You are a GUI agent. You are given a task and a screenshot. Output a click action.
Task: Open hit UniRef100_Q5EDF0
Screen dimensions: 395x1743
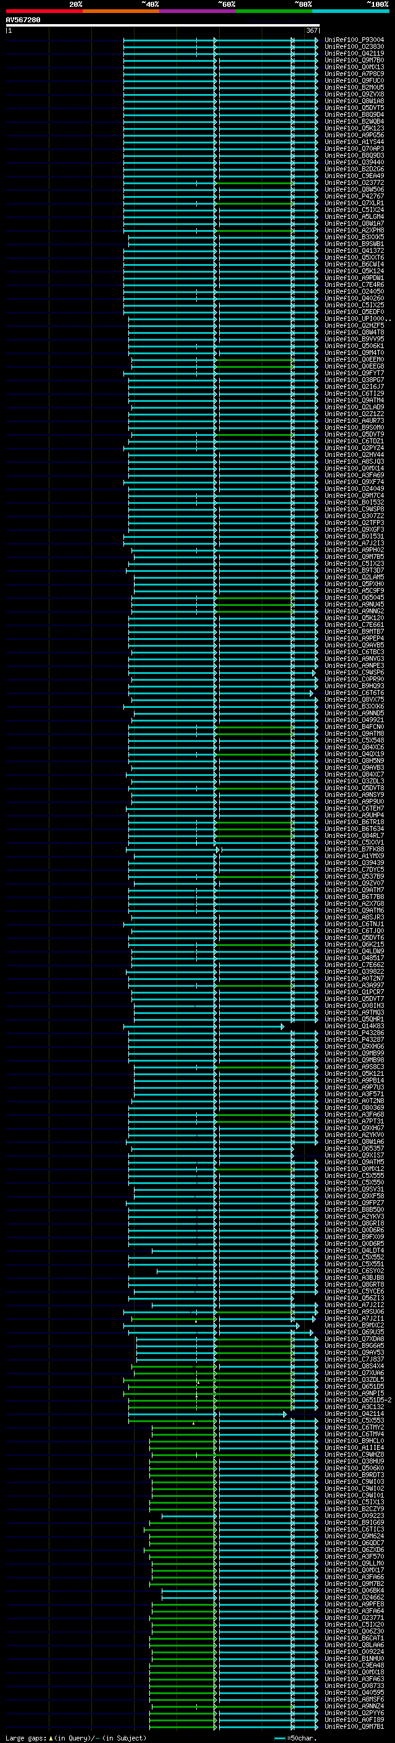(354, 312)
